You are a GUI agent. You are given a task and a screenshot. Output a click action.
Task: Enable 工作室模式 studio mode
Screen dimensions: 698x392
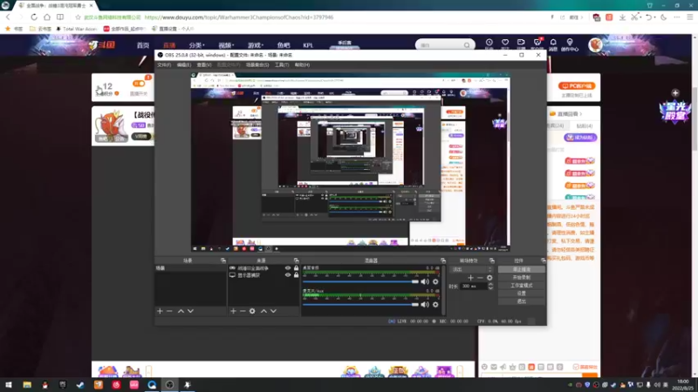[x=521, y=286]
